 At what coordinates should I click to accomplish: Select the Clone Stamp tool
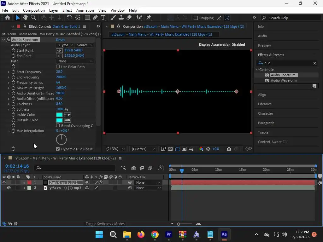[x=121, y=18]
